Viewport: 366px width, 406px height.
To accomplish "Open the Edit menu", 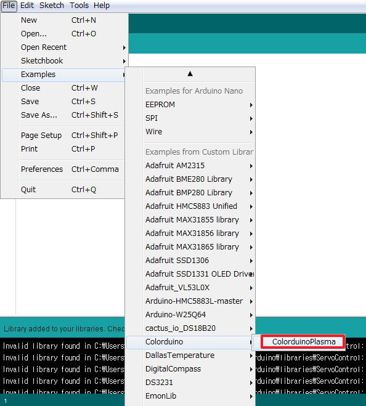I will point(27,6).
